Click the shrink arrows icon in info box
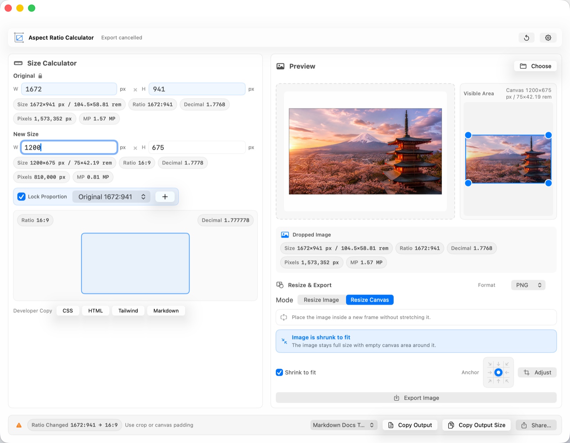Viewport: 570px width, 443px height. click(x=284, y=341)
